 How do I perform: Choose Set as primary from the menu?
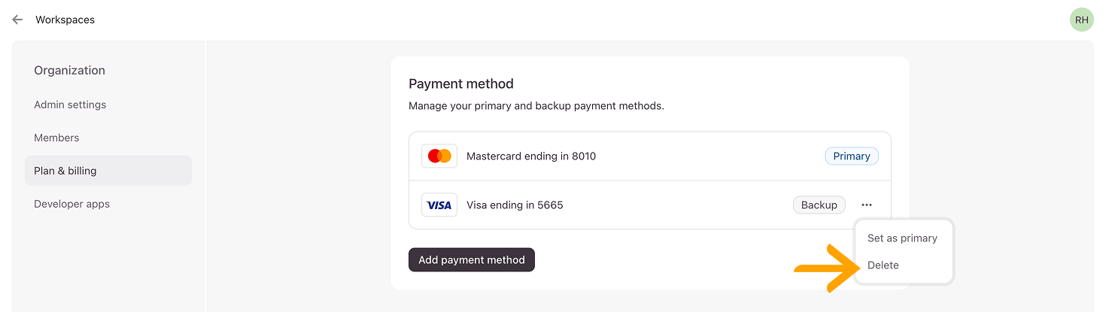point(902,238)
